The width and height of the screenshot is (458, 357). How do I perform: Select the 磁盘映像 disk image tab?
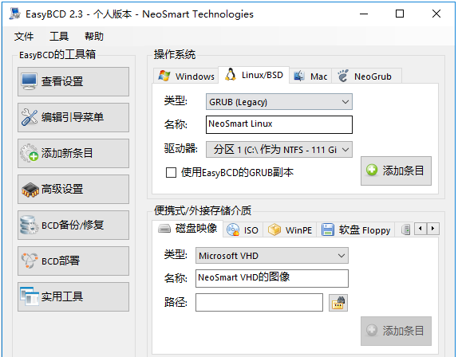[188, 229]
